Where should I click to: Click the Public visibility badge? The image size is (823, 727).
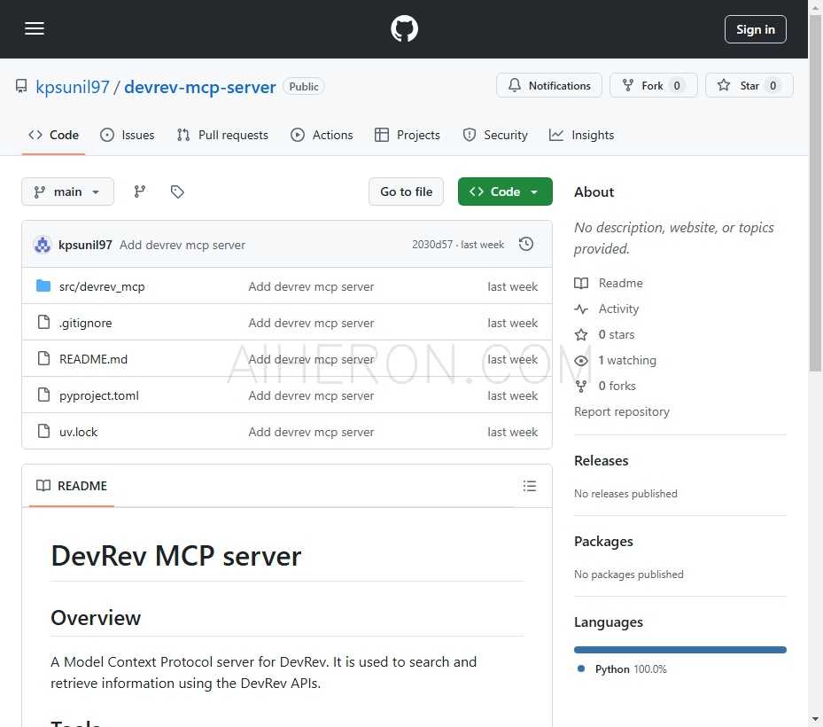[x=304, y=86]
